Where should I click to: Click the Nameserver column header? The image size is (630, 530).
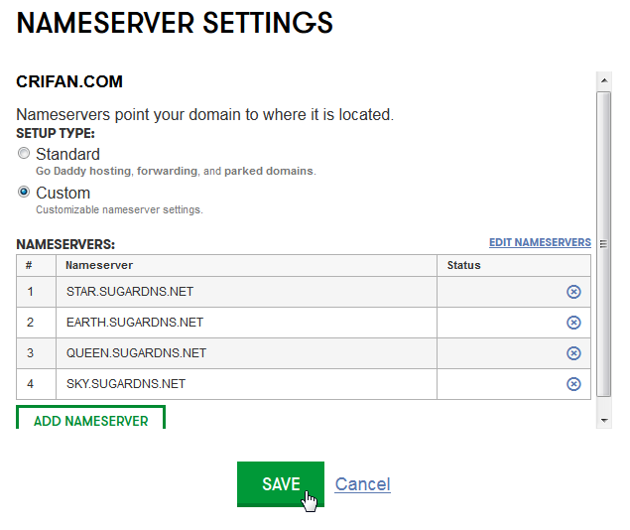tap(99, 265)
